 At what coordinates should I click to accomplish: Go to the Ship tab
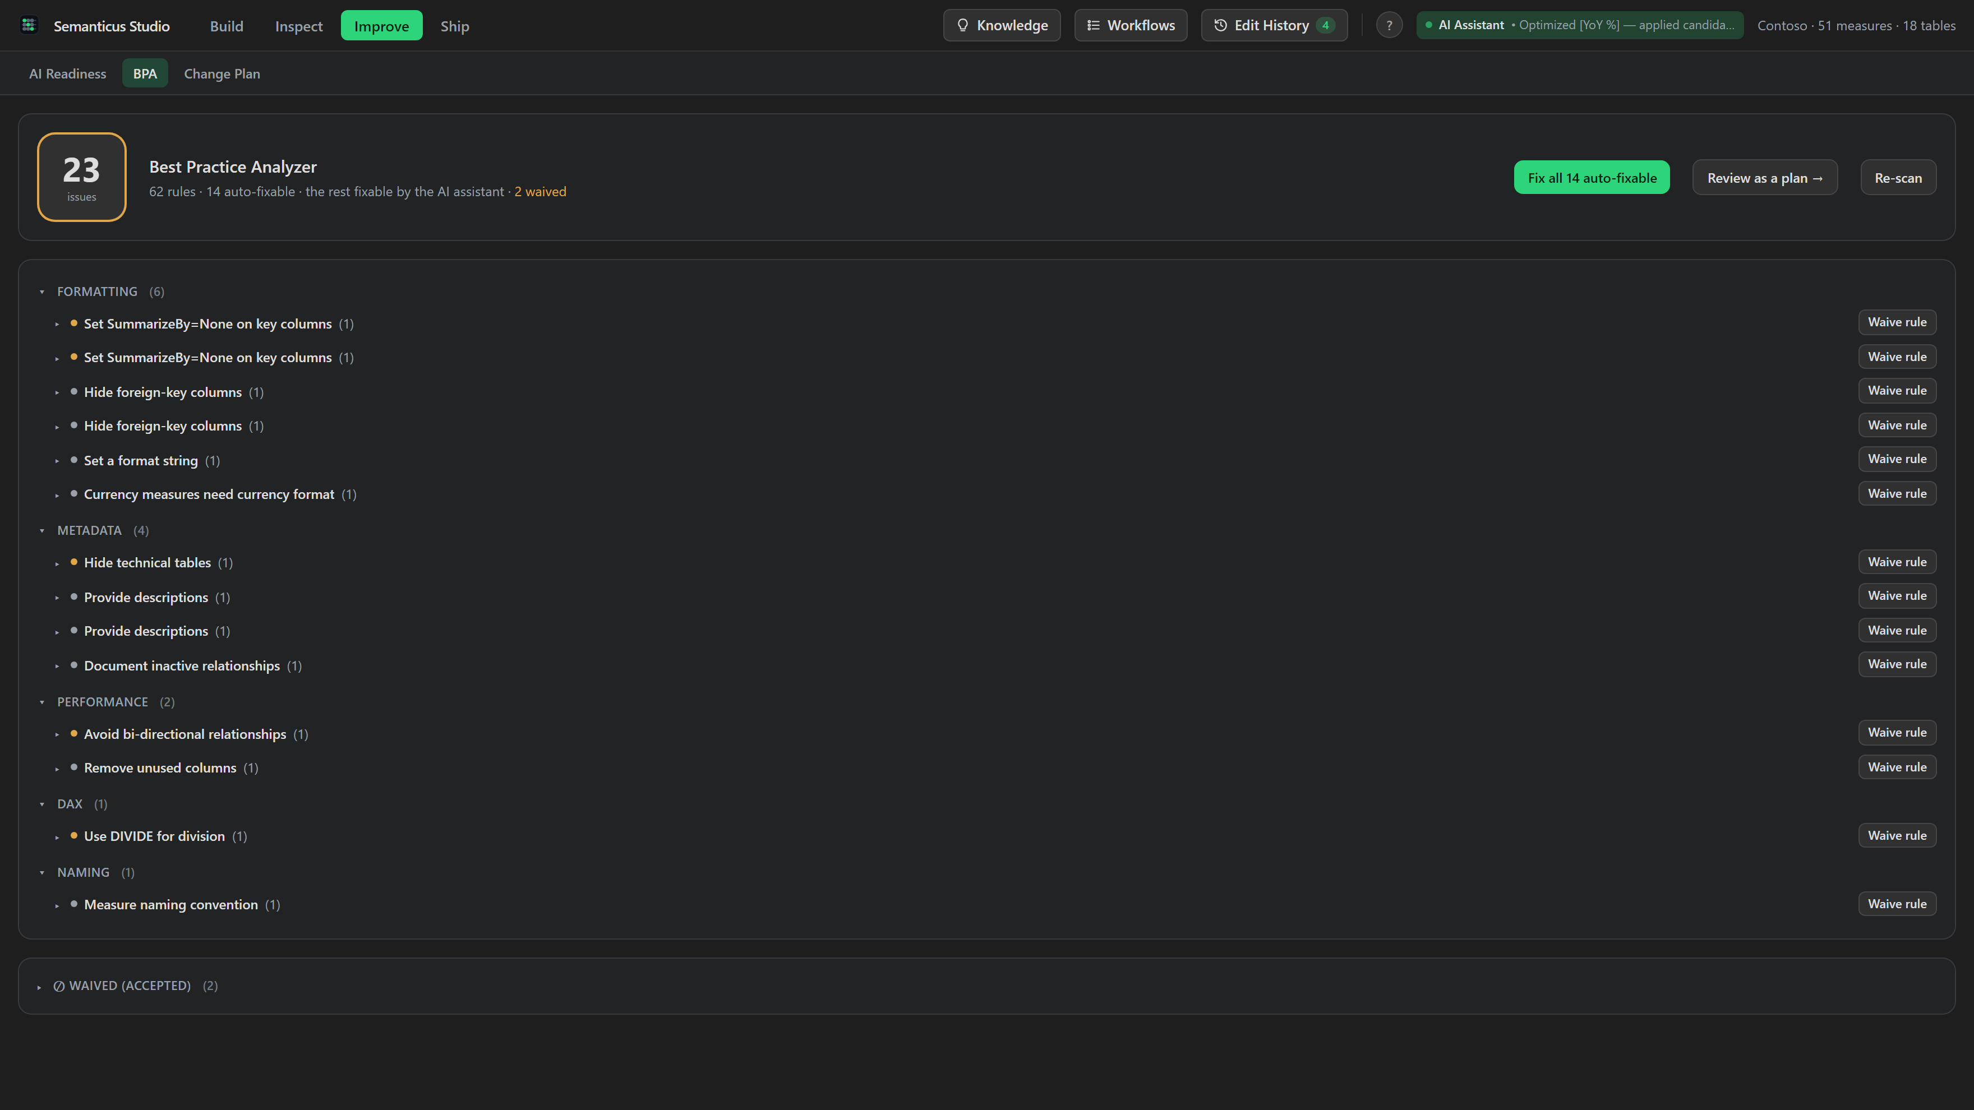(x=454, y=26)
